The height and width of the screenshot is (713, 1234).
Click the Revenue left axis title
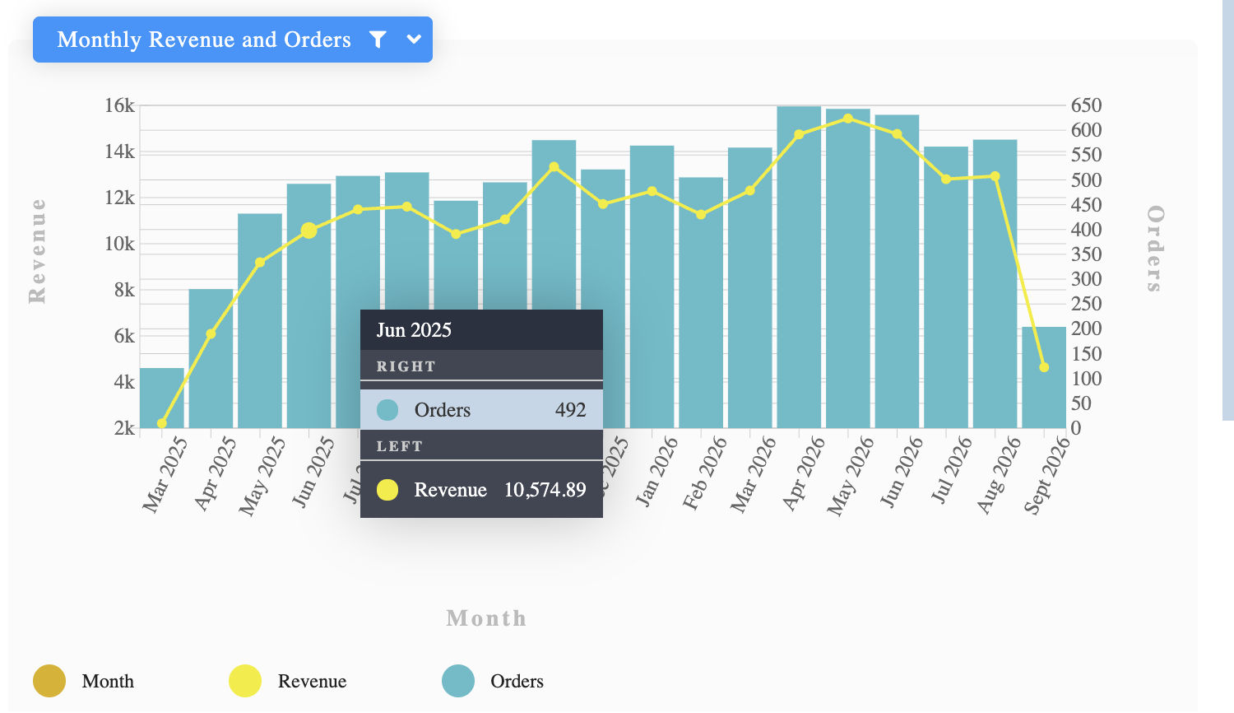click(x=37, y=251)
